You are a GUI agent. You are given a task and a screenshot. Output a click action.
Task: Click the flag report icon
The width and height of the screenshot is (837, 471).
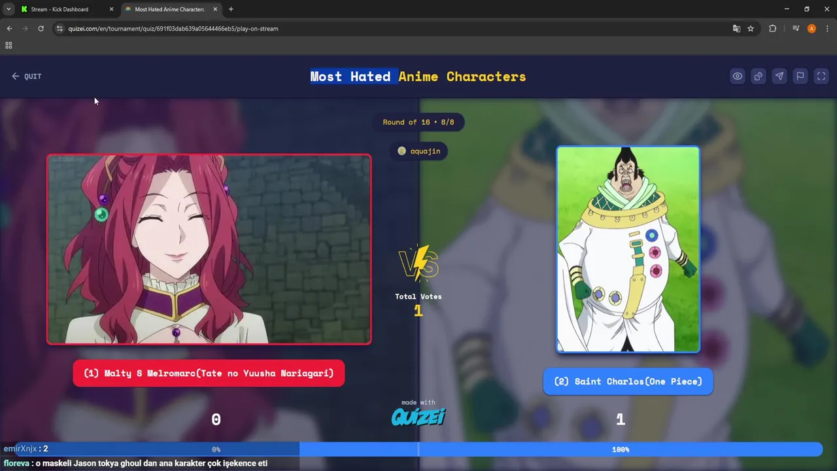point(800,76)
